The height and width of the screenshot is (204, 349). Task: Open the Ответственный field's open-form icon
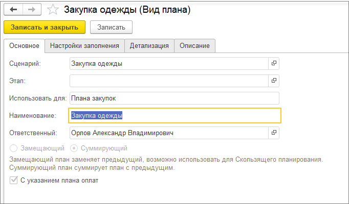(274, 133)
